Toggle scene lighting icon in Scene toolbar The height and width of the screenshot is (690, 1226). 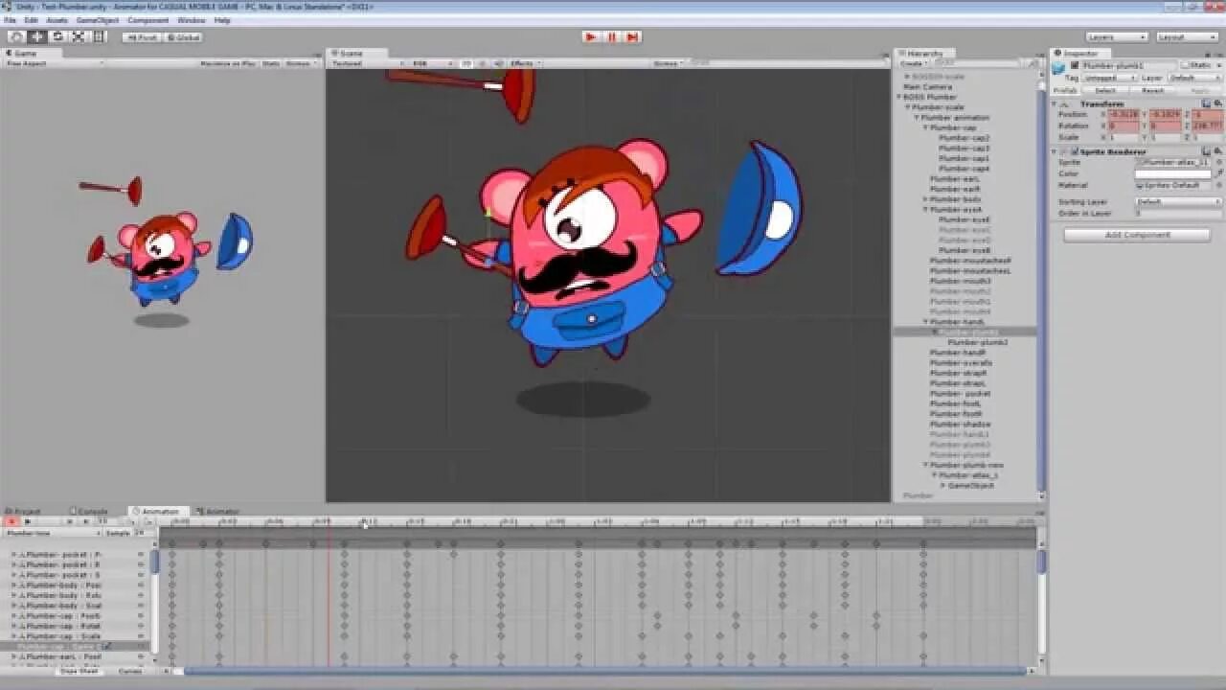click(484, 63)
